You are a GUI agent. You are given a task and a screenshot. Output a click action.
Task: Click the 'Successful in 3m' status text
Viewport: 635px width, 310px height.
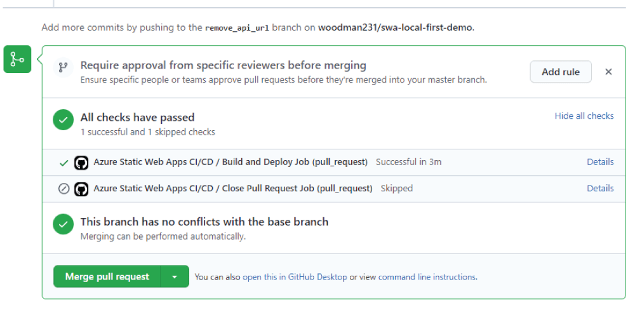[x=408, y=162]
